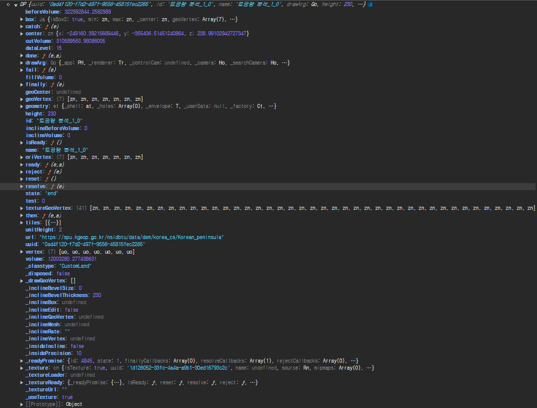The height and width of the screenshot is (408, 537).
Task: Expand the [[Prototype]] Object entry
Action: tap(22, 404)
